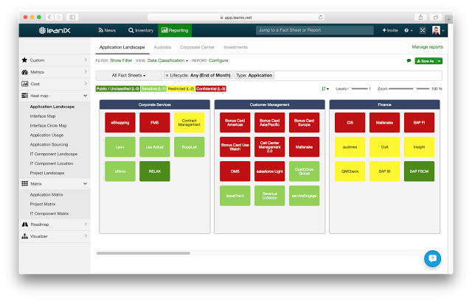Focus the Jump to Fact Sheet search field
Screen dimensions: 472x301
point(315,30)
